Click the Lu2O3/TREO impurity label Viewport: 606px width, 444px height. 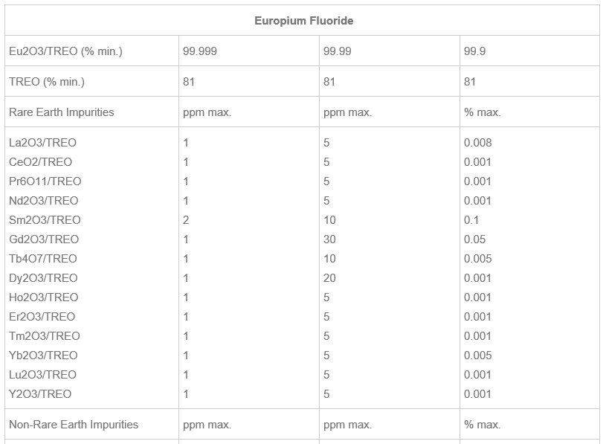coord(42,375)
